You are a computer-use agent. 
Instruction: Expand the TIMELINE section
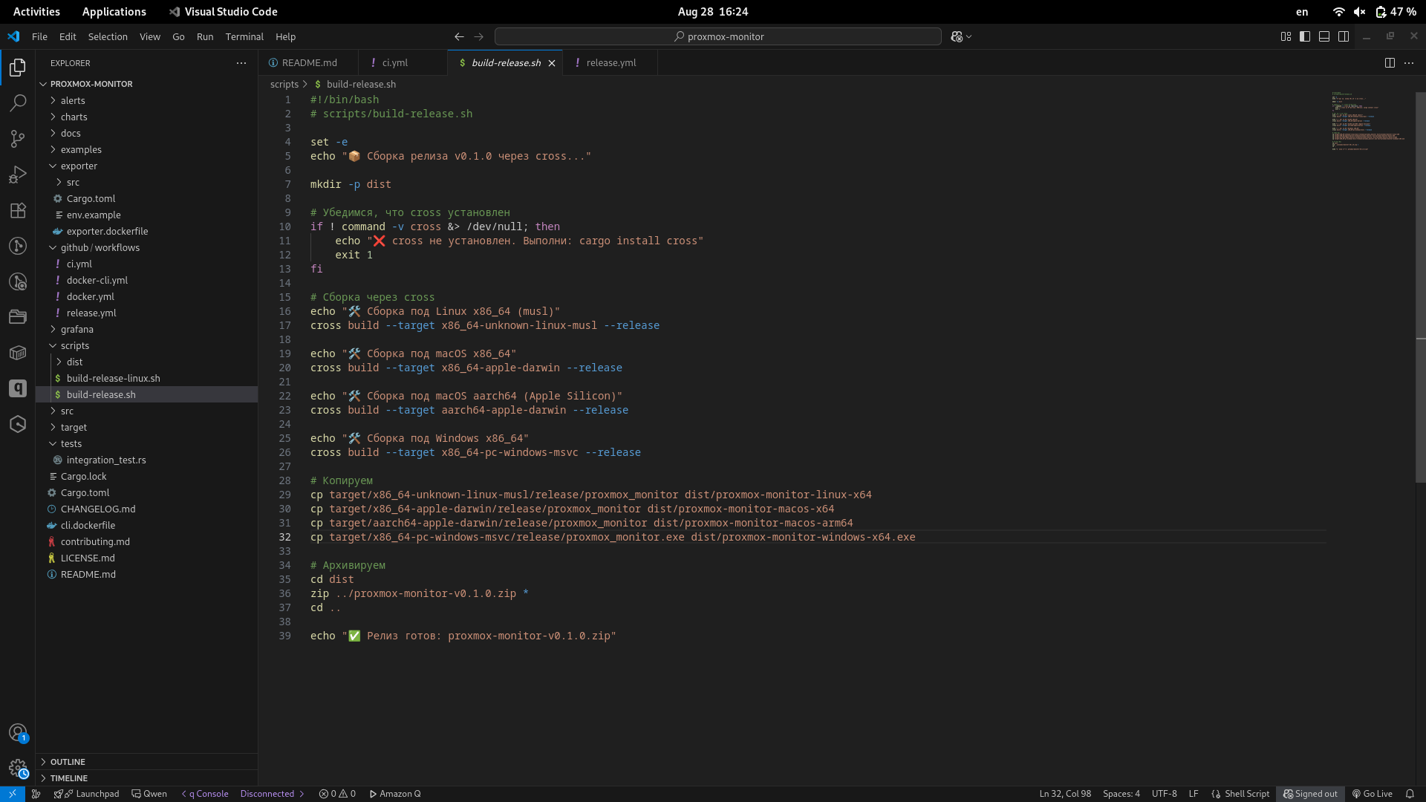[146, 778]
